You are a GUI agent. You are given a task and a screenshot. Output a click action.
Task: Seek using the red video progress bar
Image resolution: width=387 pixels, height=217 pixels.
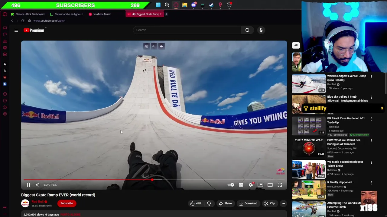[x=154, y=180]
